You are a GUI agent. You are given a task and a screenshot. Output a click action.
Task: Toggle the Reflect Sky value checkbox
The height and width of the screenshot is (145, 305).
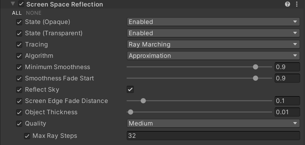point(130,90)
